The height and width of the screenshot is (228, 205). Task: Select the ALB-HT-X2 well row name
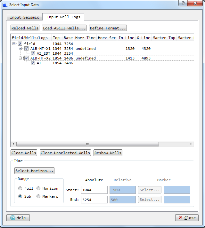[x=40, y=58]
